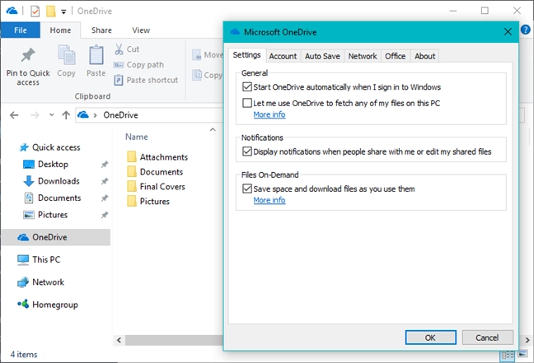Click horizontal scrollbar left arrow
This screenshot has width=534, height=363.
point(119,340)
